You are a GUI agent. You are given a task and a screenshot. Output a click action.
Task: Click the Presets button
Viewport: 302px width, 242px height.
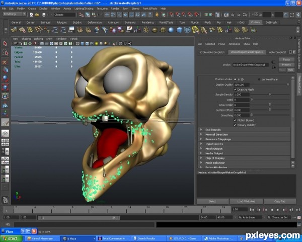coord(286,65)
